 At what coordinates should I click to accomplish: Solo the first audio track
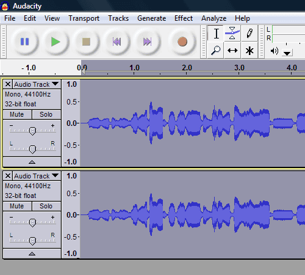[46, 114]
